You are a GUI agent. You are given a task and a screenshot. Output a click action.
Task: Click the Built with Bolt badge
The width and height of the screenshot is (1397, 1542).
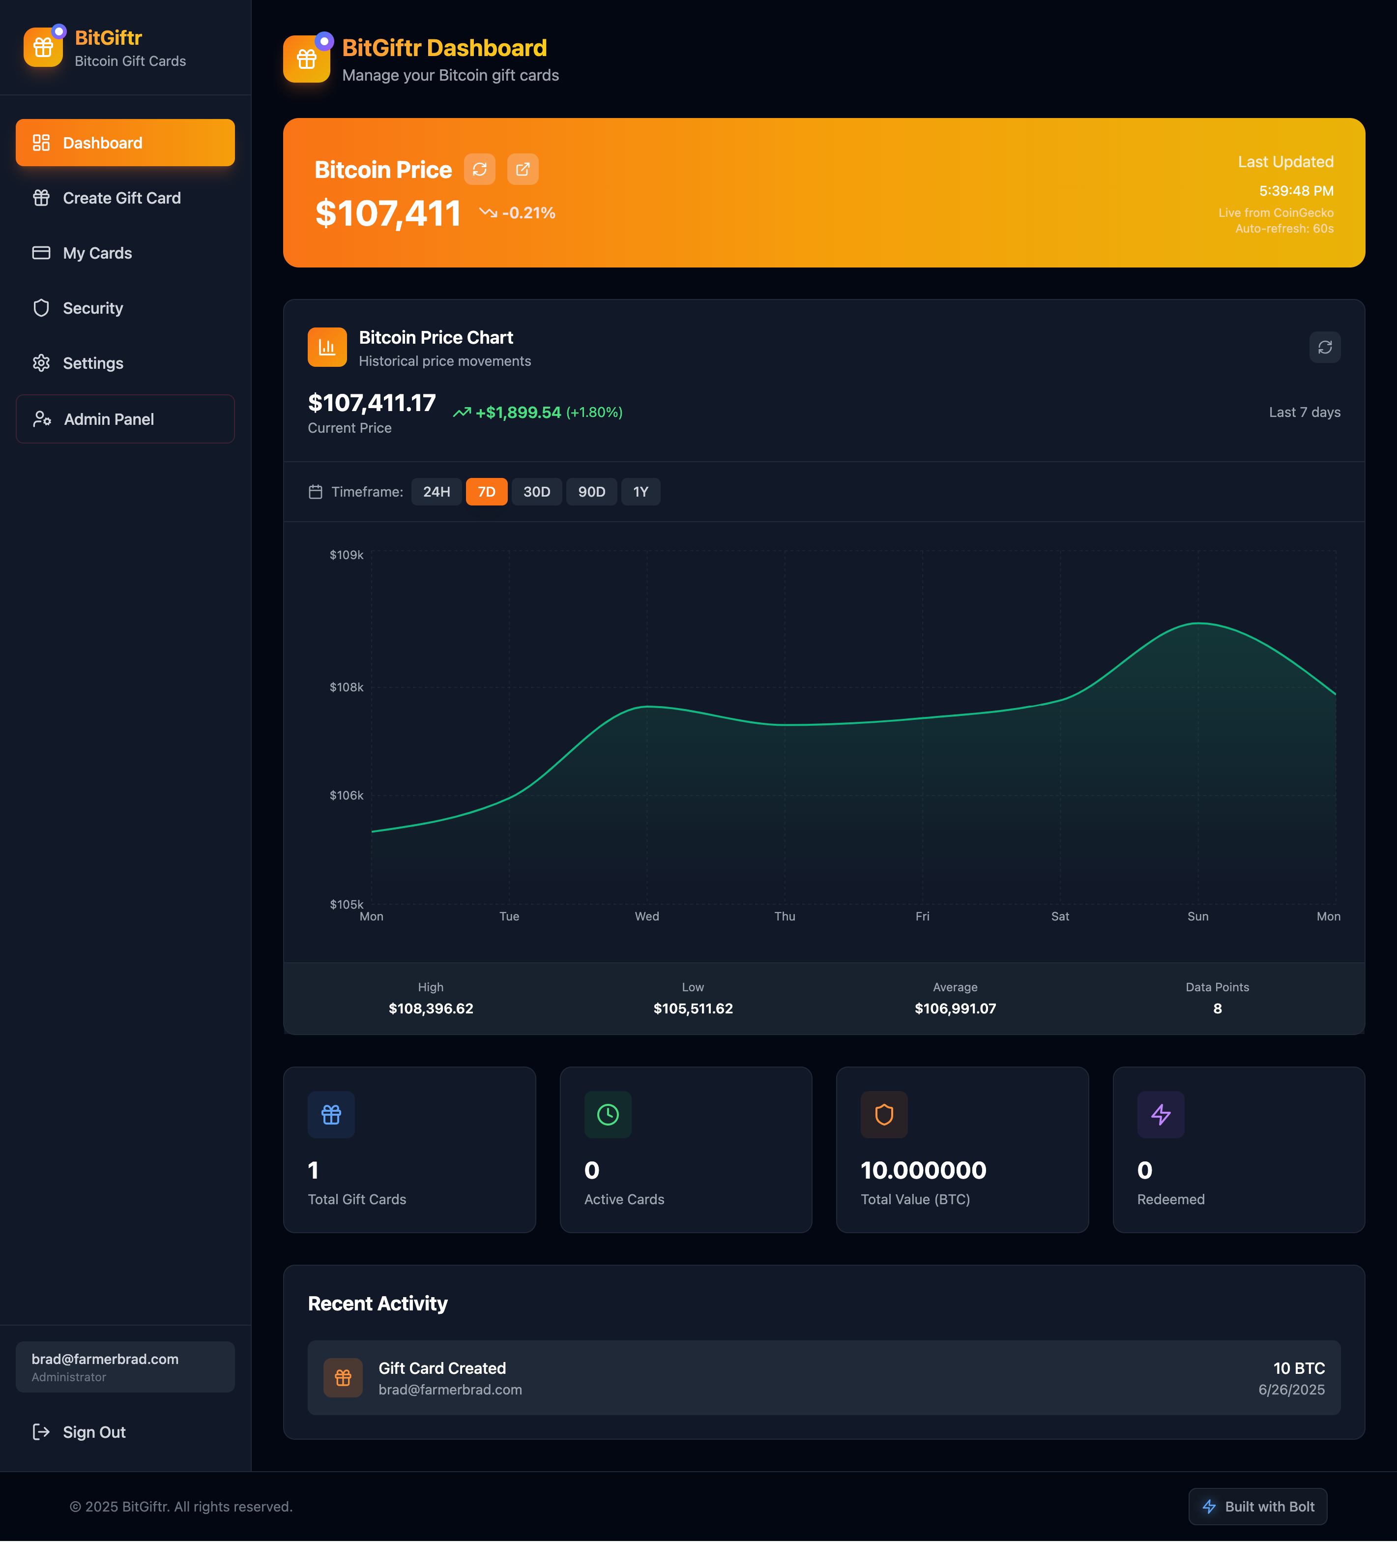1257,1506
